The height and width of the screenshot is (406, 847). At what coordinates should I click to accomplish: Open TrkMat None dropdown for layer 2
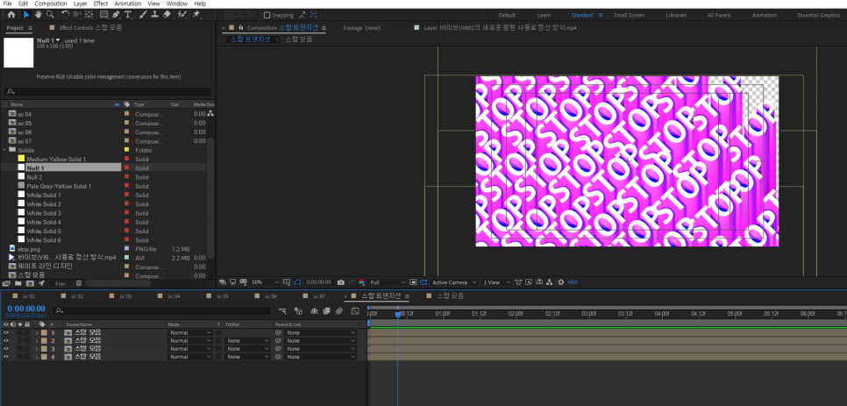247,341
